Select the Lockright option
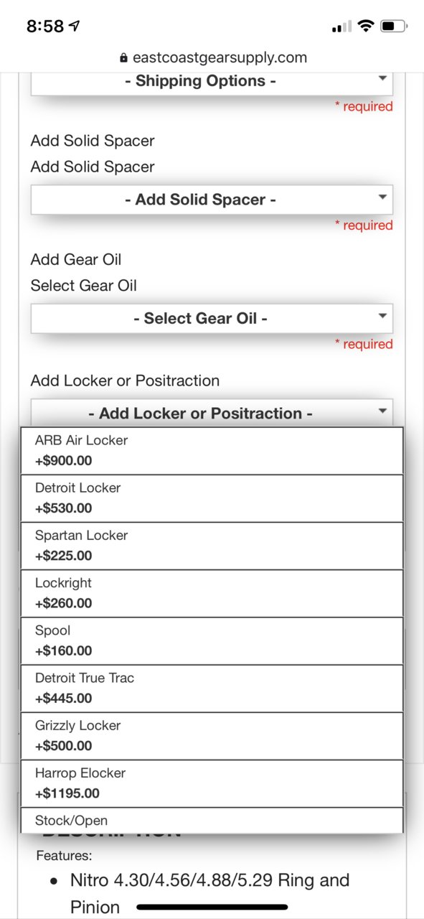 tap(212, 593)
